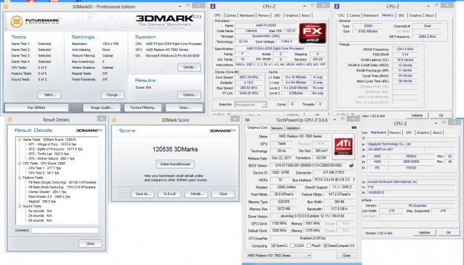Click the 3DMark03 title bar orange icon
Image resolution: width=464 pixels, height=265 pixels.
(6, 6)
